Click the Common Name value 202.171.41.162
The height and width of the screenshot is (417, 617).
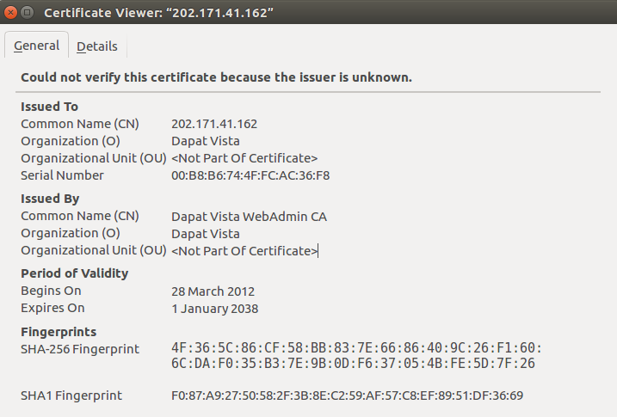[213, 124]
